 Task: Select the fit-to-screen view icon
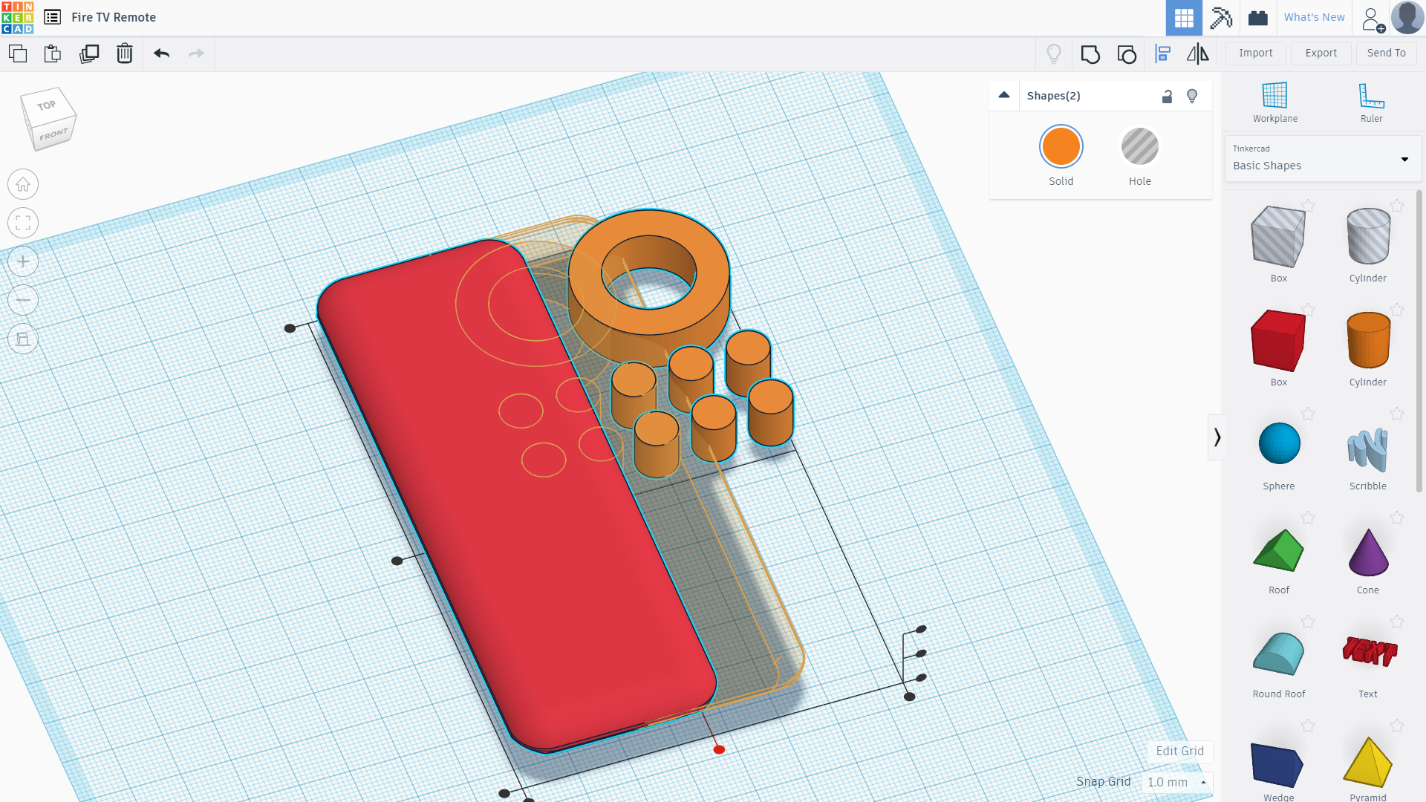[24, 222]
